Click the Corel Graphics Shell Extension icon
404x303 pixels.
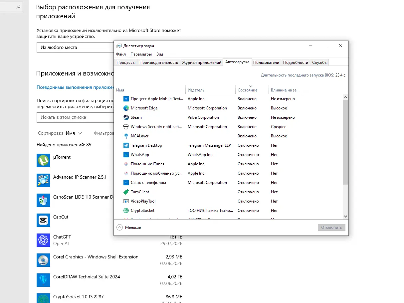pyautogui.click(x=43, y=260)
